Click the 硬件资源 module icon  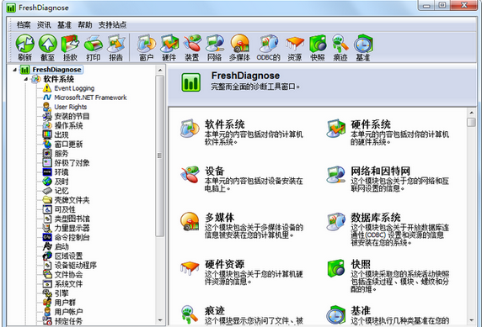tap(190, 268)
